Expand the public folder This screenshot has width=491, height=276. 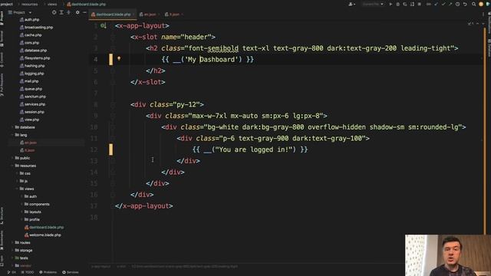12,158
